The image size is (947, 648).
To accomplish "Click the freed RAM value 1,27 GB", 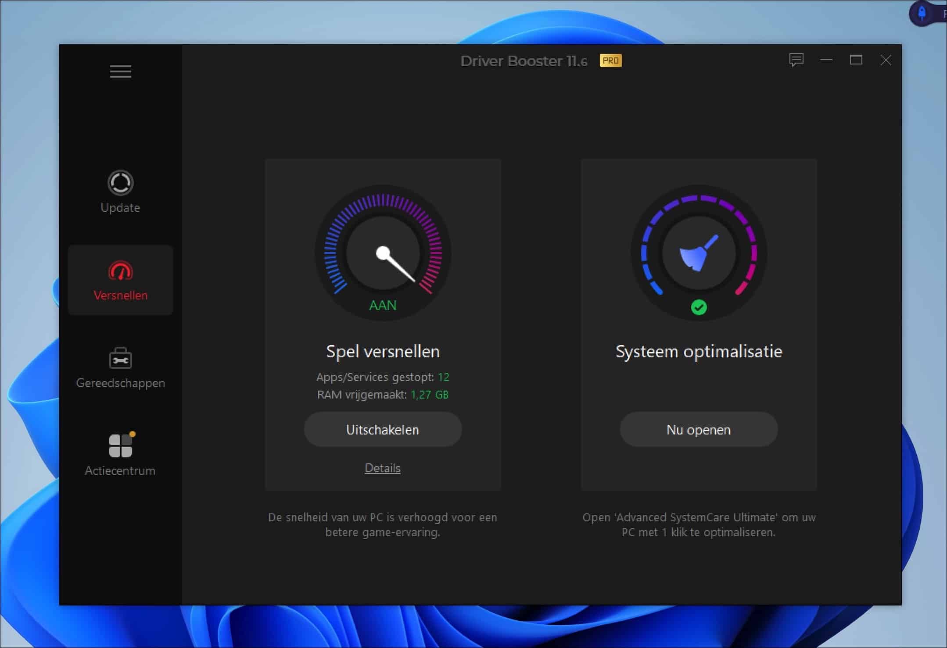I will pyautogui.click(x=429, y=394).
